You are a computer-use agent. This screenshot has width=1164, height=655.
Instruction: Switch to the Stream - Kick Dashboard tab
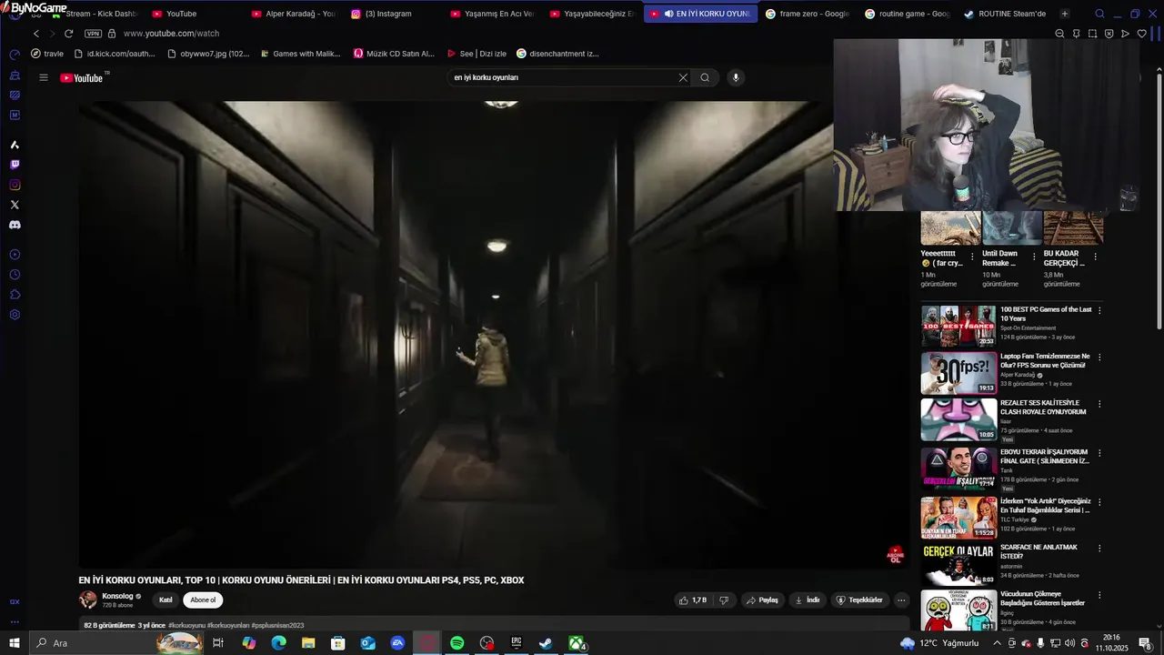tap(95, 14)
